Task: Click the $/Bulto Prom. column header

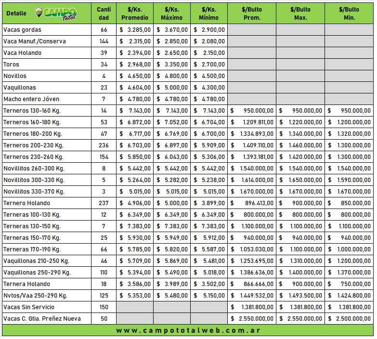Action: point(252,13)
